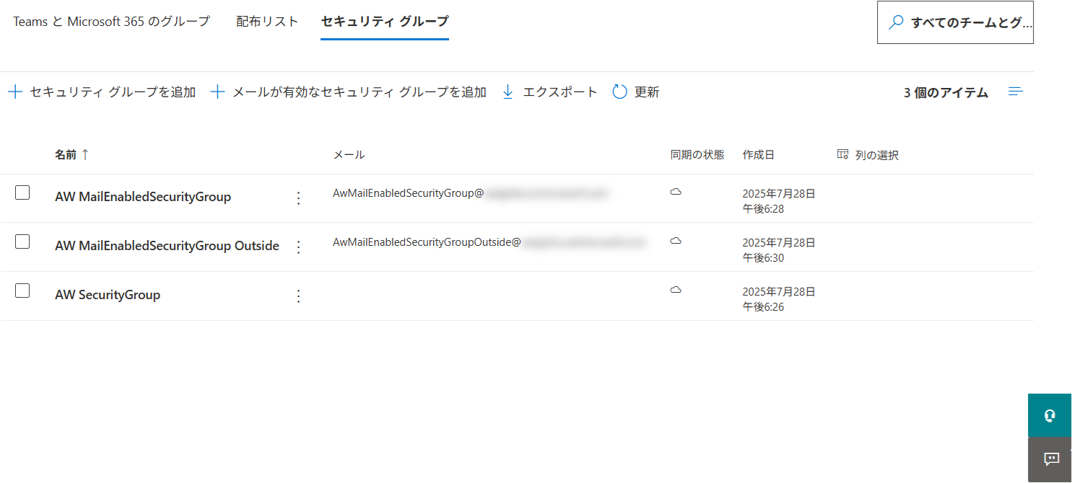The height and width of the screenshot is (483, 1072).
Task: Click cloud sync icon in AW MailEnabledSecurityGroup Outside row
Action: click(x=676, y=241)
